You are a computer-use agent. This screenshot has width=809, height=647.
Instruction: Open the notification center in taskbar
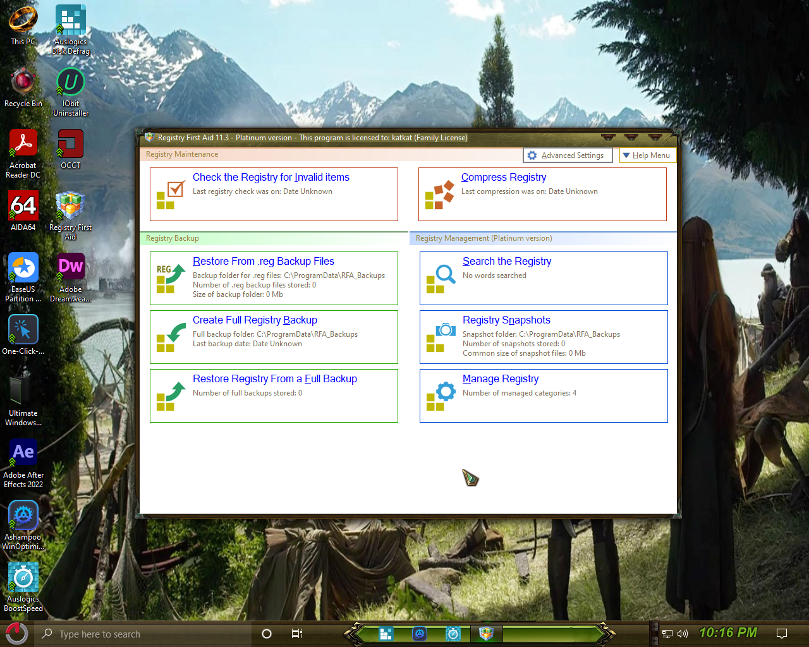tap(781, 634)
